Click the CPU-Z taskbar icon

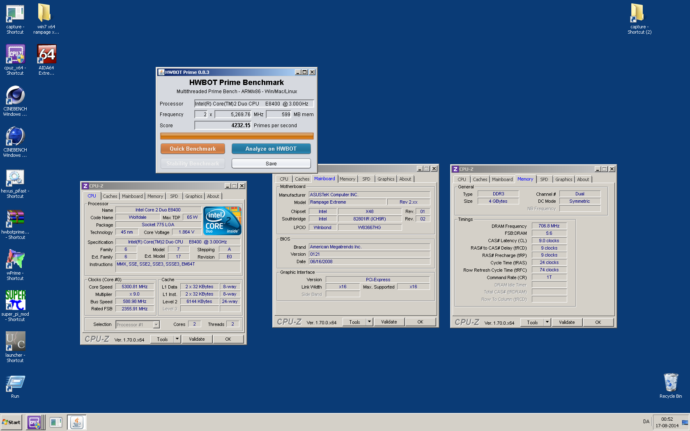point(34,422)
